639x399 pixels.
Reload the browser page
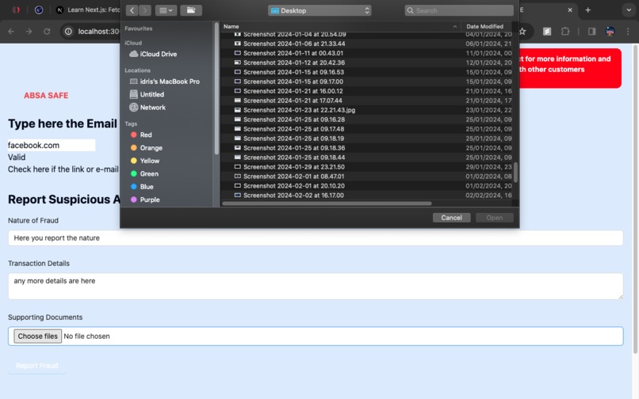point(47,32)
